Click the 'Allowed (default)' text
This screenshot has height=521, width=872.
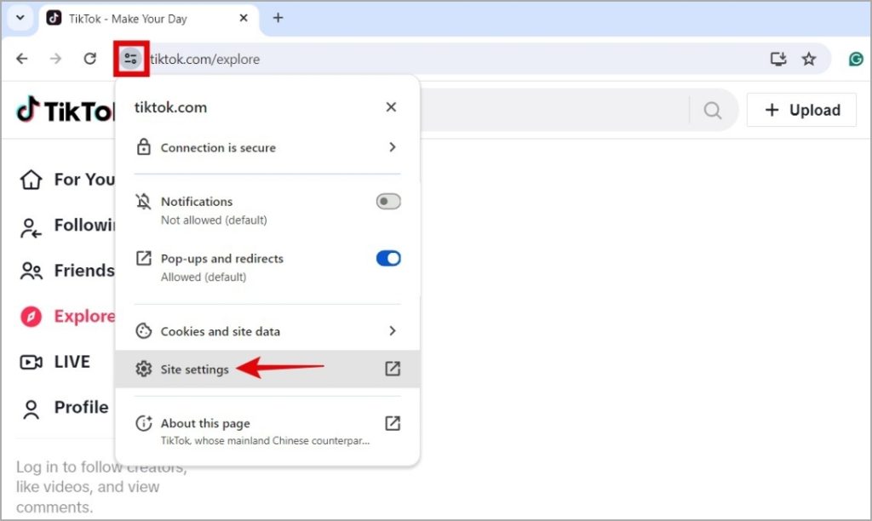[x=204, y=277]
